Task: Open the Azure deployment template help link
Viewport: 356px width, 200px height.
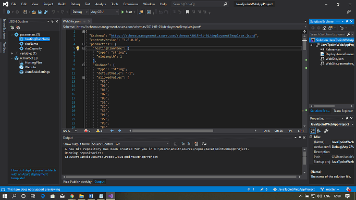Action: pyautogui.click(x=34, y=174)
